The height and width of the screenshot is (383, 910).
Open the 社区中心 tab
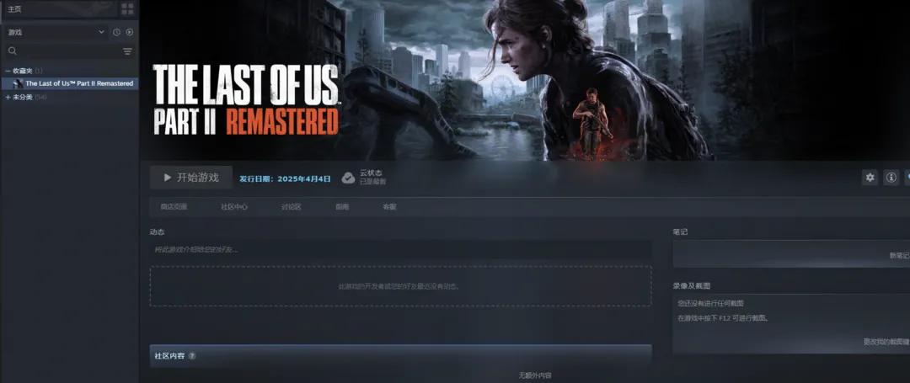tap(234, 206)
